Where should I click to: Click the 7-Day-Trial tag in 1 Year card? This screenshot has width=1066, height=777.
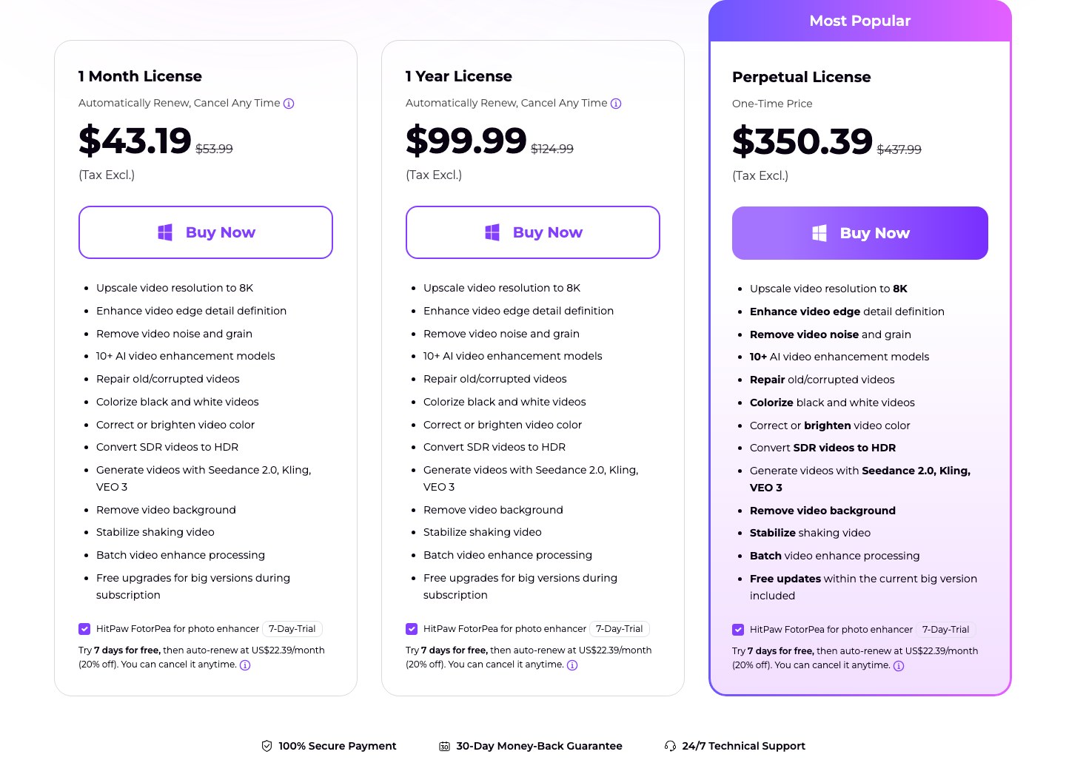click(620, 629)
